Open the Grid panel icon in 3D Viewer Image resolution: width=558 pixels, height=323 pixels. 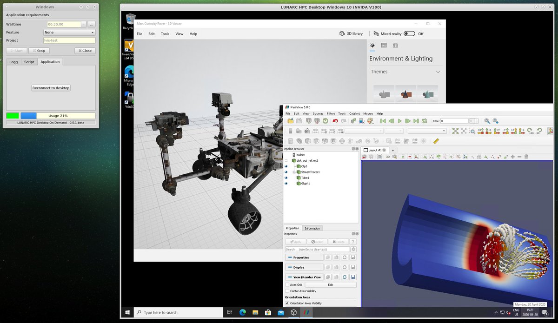coord(395,45)
